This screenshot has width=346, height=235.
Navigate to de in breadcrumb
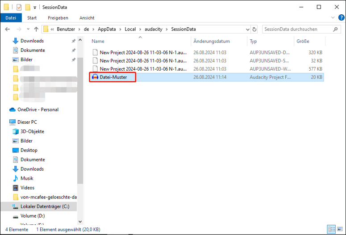(x=86, y=29)
